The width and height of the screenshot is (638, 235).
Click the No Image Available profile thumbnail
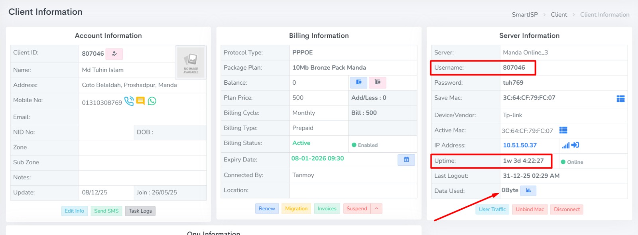(x=191, y=62)
